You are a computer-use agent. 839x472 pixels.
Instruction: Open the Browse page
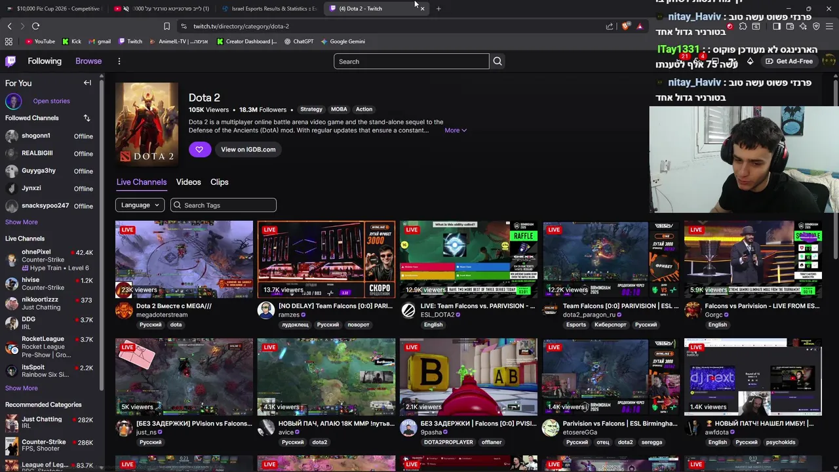pyautogui.click(x=88, y=61)
